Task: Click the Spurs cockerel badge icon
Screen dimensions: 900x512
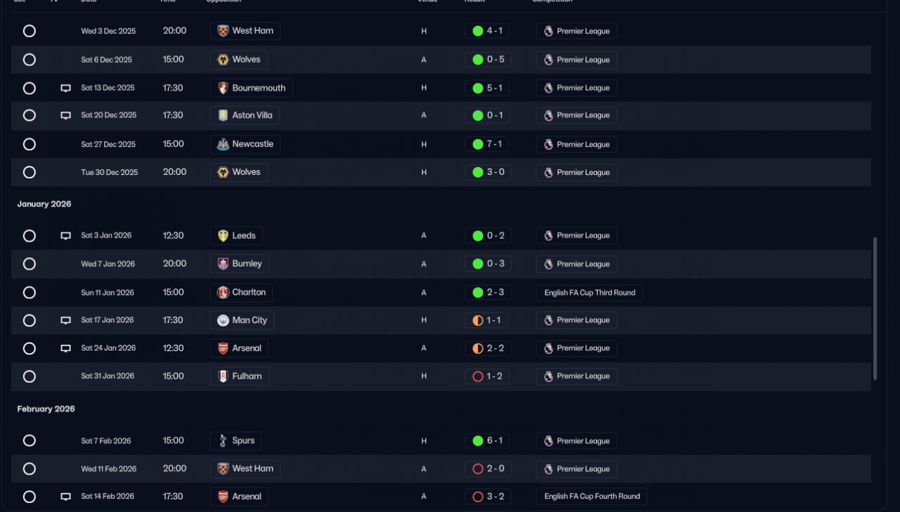Action: (x=223, y=441)
